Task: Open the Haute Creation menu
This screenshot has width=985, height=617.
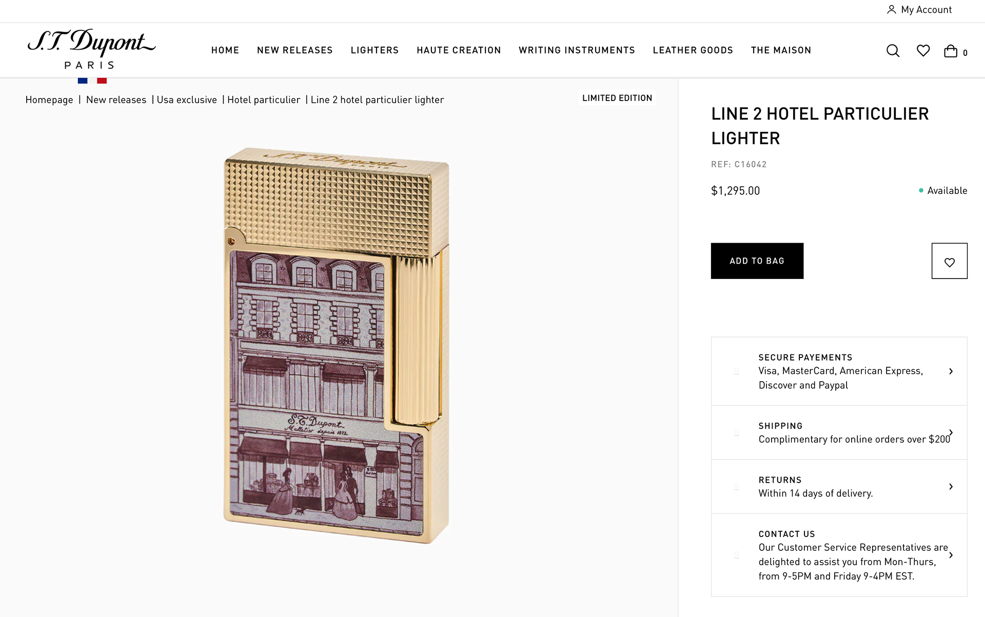Action: tap(459, 50)
